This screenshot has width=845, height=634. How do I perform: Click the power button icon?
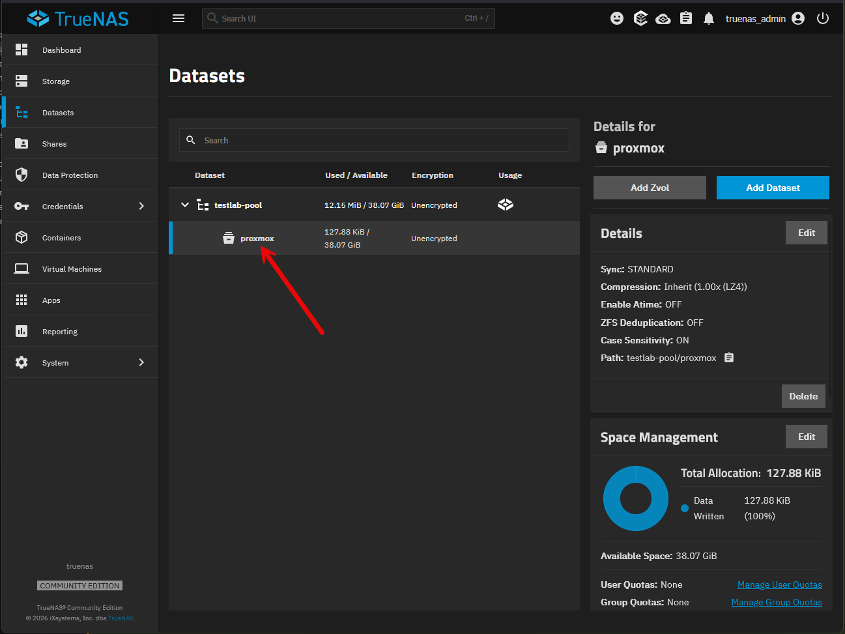[x=823, y=18]
